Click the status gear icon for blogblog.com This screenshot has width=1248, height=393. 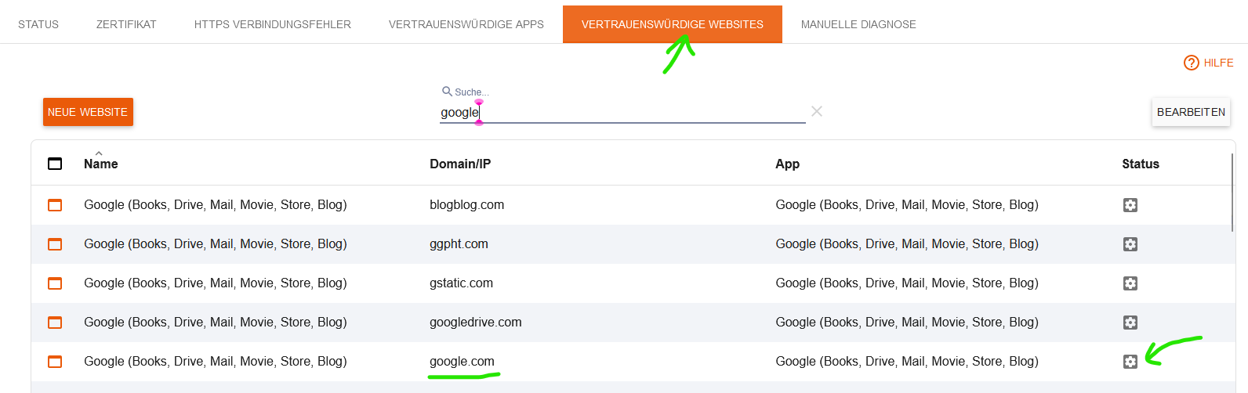point(1130,205)
